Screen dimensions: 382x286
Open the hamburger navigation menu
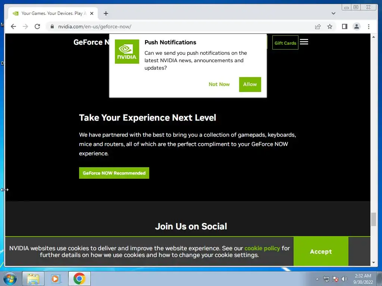[x=304, y=42]
